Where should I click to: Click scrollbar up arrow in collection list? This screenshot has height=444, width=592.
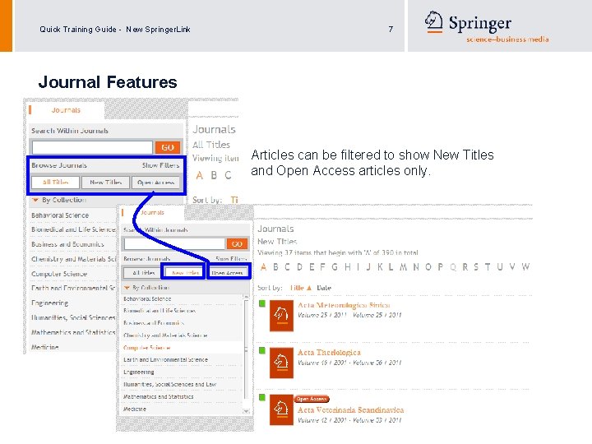pyautogui.click(x=246, y=298)
